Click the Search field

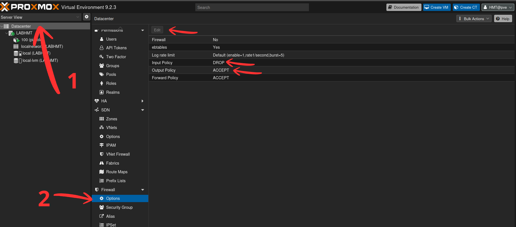tap(252, 7)
